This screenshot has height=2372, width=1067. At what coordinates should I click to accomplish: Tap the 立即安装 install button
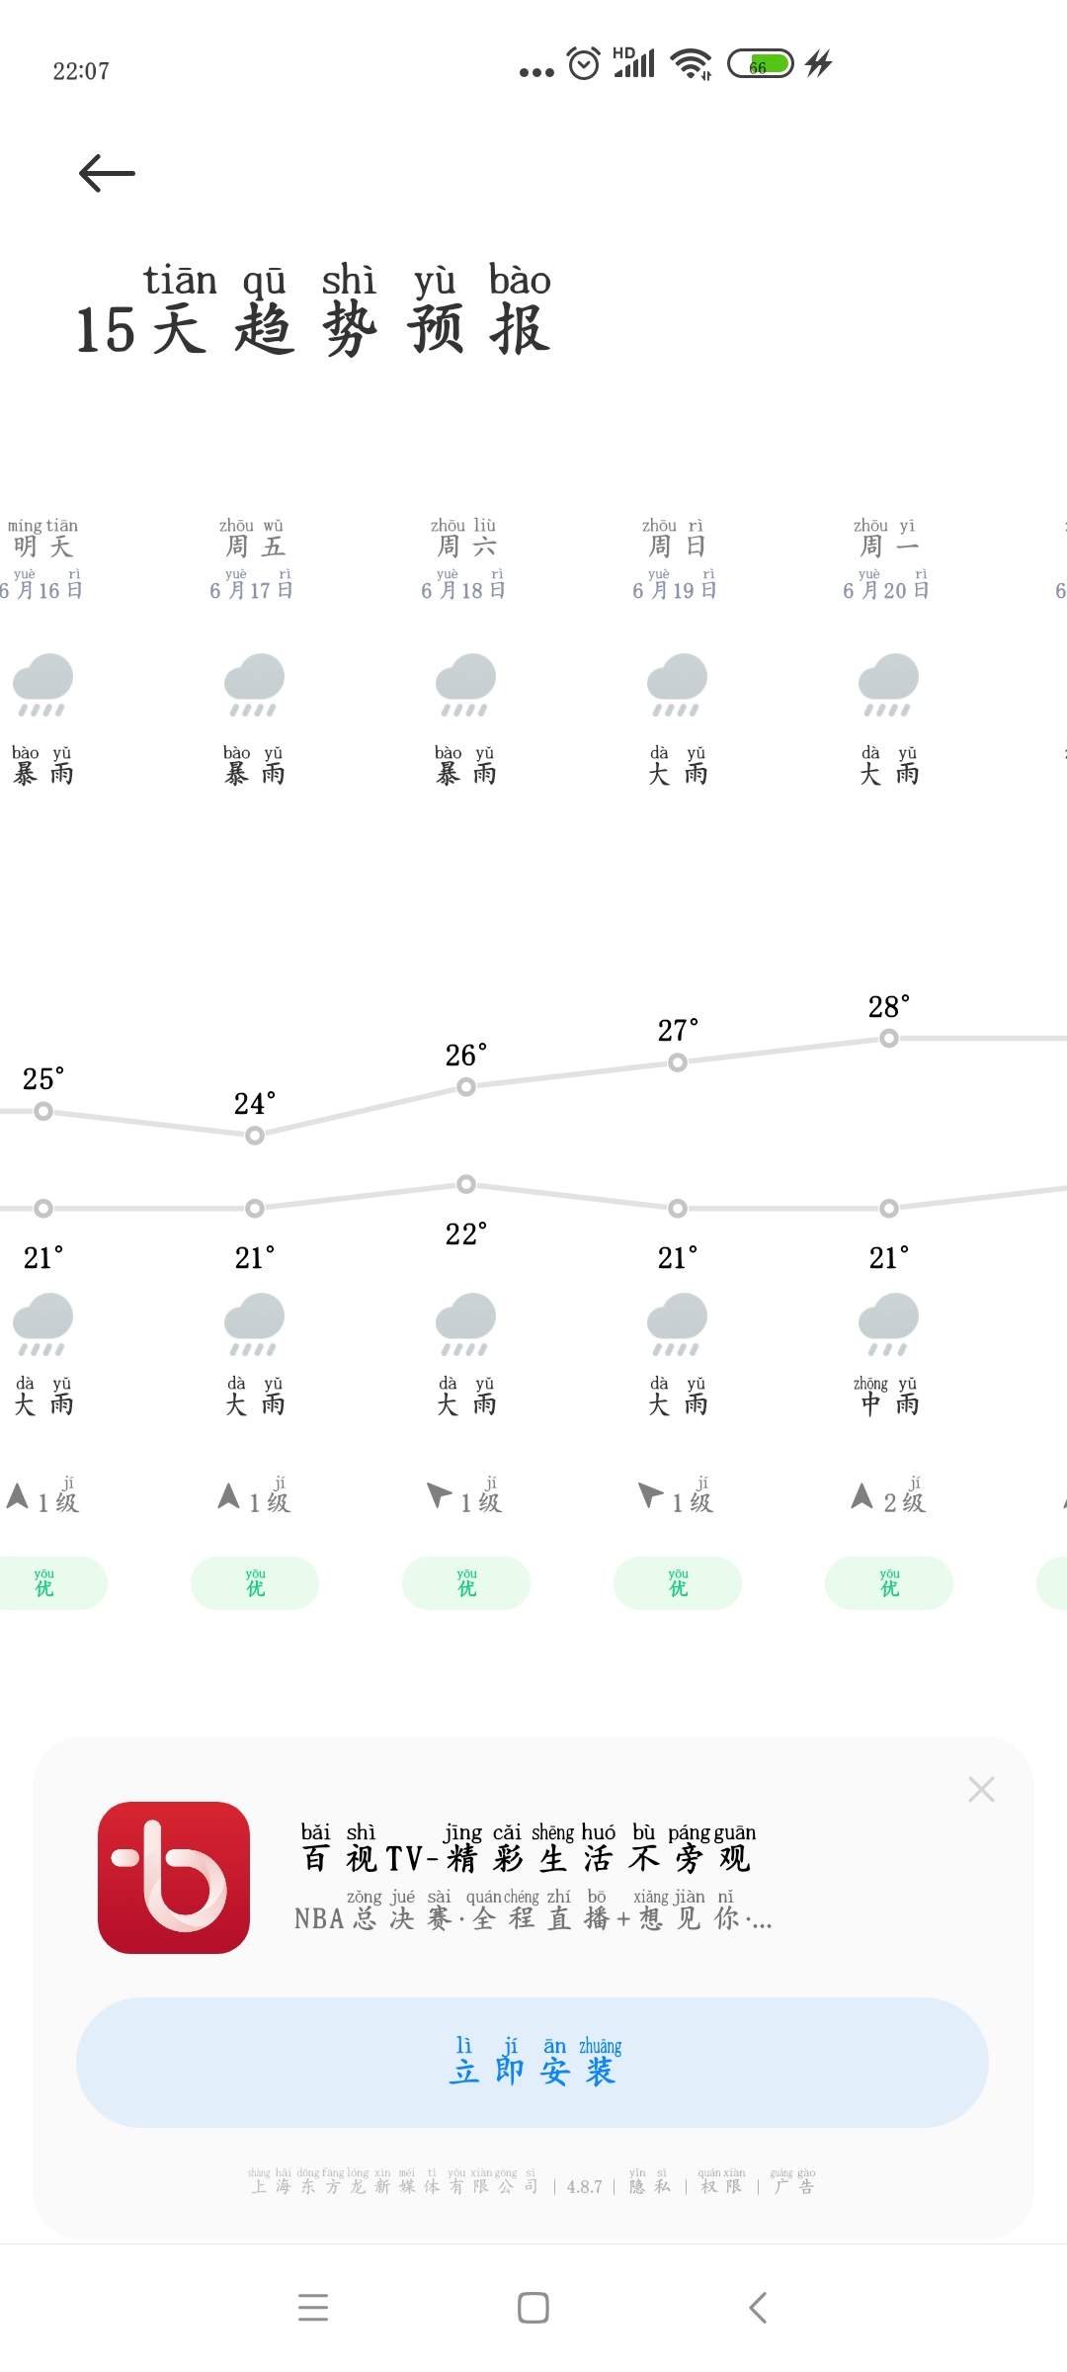[533, 2062]
